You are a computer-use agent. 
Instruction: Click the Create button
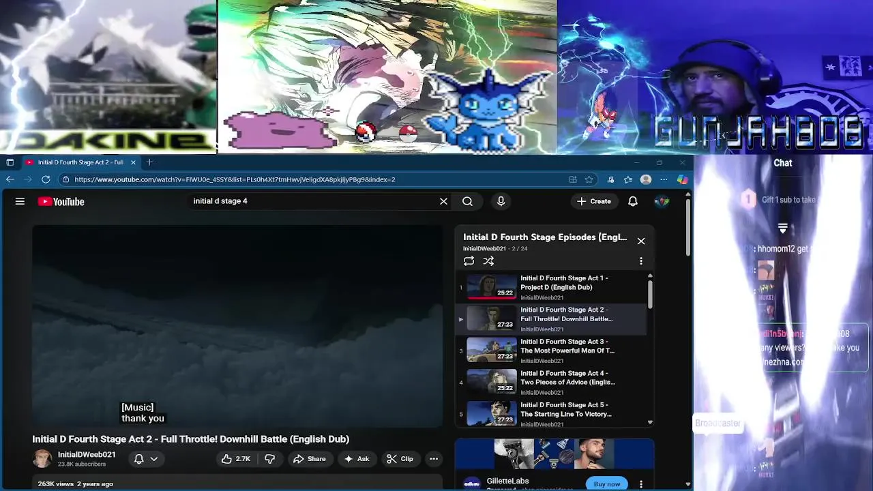(x=593, y=201)
